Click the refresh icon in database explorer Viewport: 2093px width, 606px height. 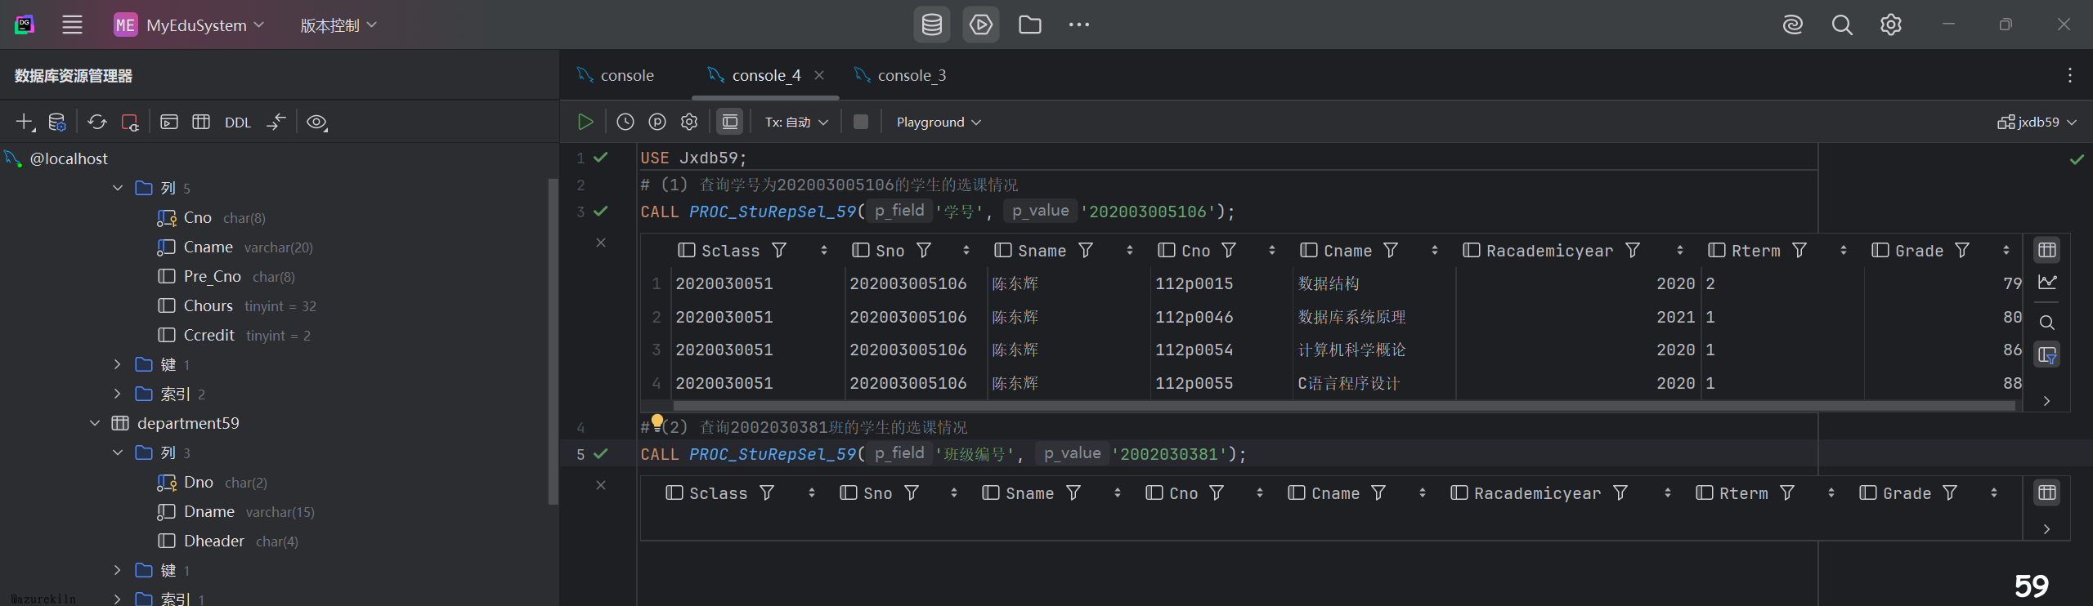click(x=97, y=122)
